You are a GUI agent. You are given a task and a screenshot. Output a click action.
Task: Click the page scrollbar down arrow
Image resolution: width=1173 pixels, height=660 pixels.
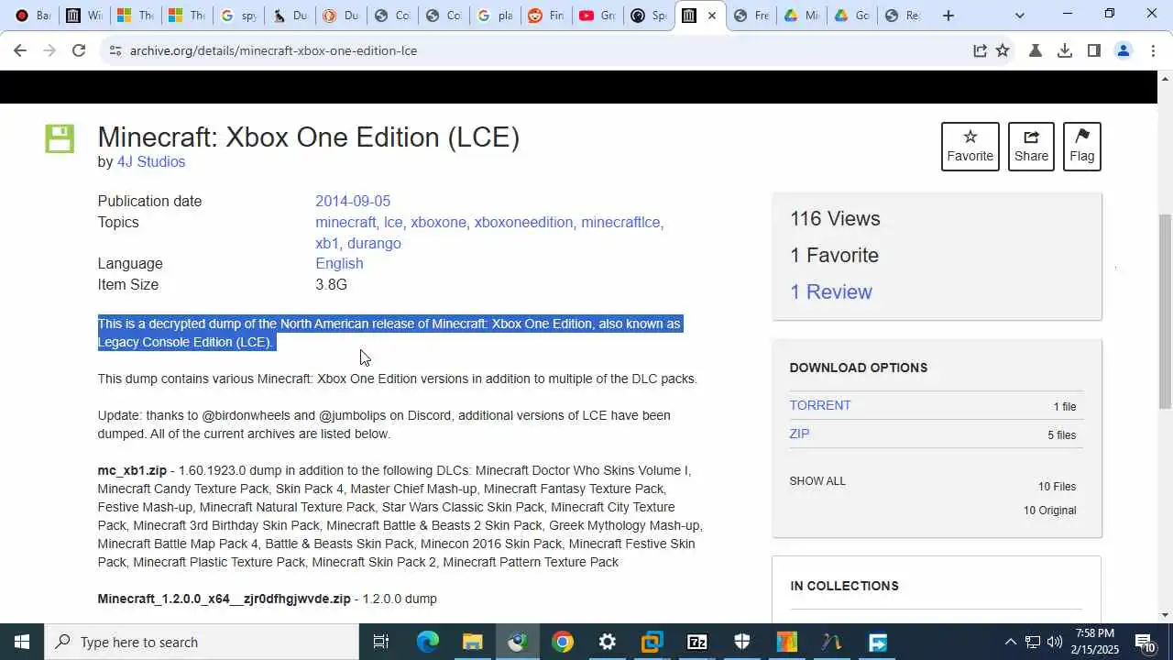tap(1165, 615)
